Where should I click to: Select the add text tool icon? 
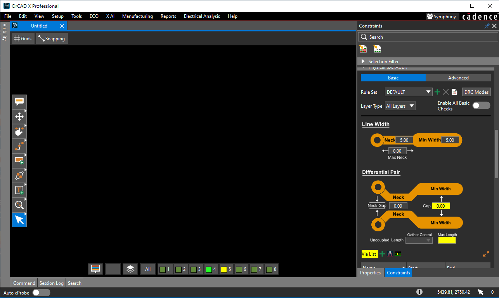coord(19,190)
